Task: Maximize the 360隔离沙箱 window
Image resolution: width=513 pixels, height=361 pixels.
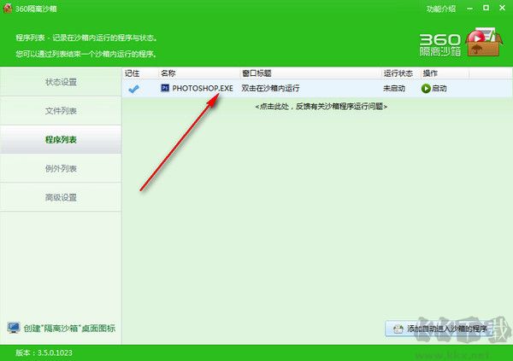Action: pyautogui.click(x=486, y=8)
